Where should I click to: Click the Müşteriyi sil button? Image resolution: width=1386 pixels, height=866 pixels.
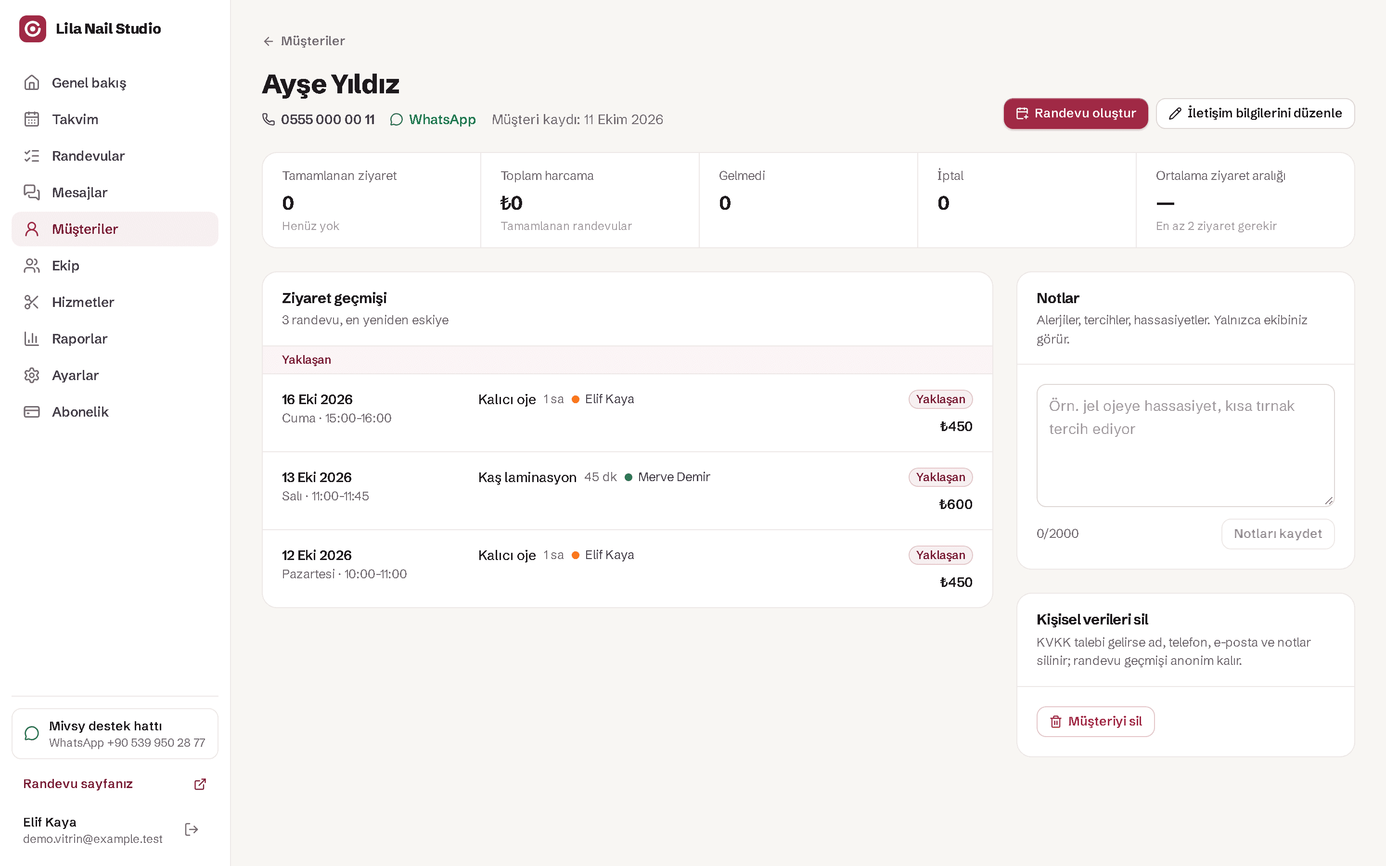click(1095, 721)
